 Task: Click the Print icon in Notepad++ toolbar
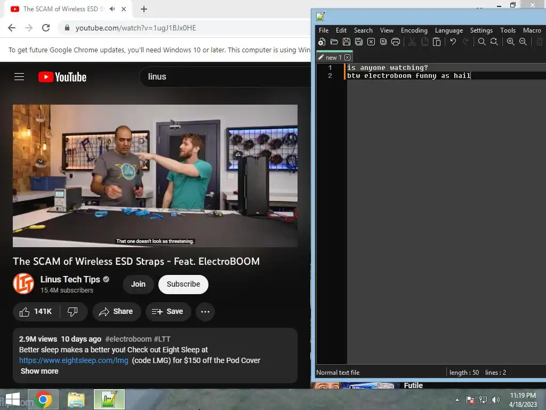(x=396, y=42)
